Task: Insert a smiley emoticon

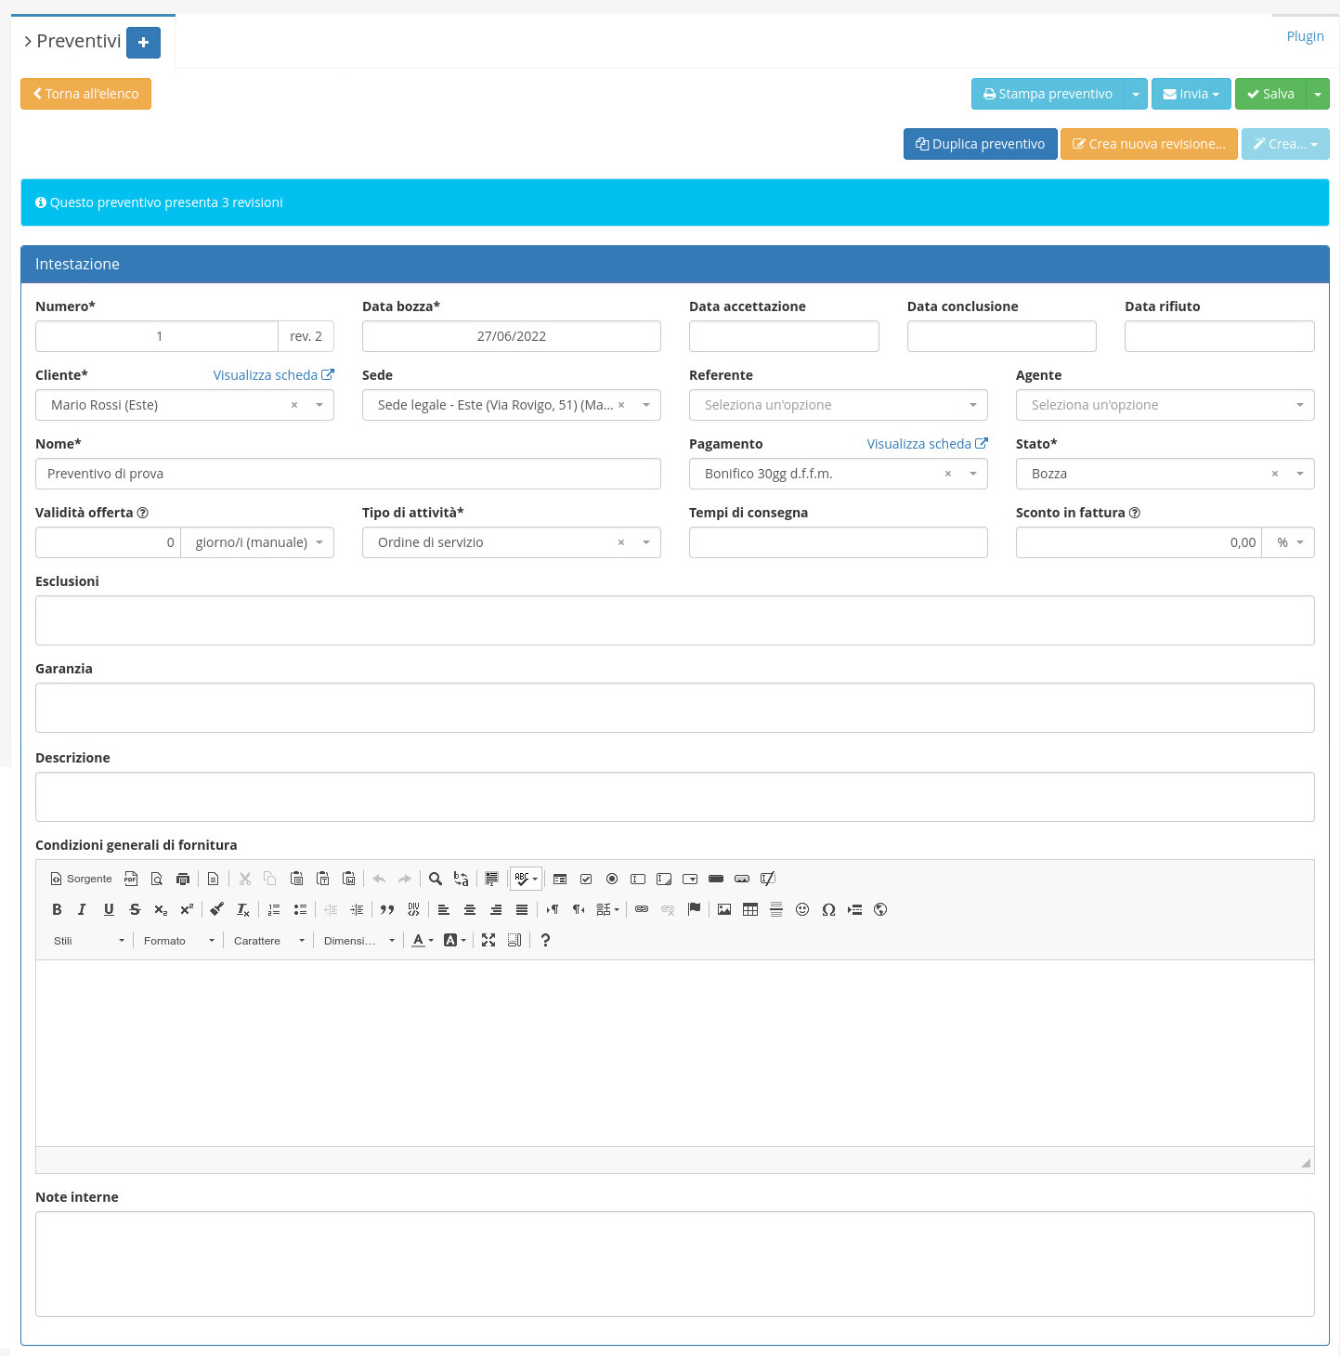Action: pos(802,910)
